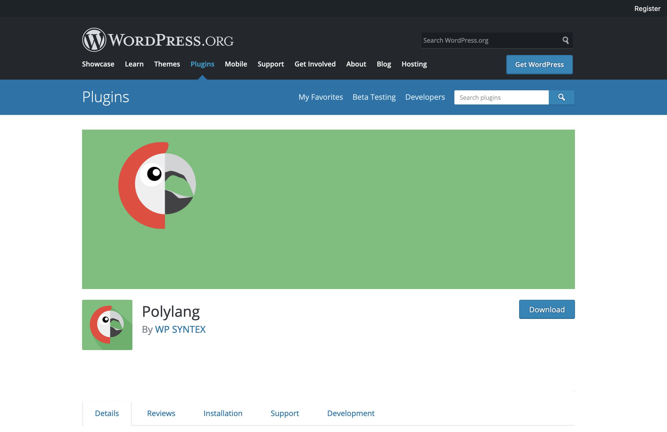Click the green Polylang banner image
Screen dimensions: 667x432
328,208
